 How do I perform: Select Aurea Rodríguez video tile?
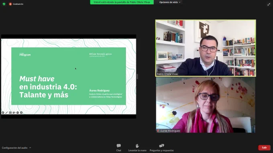click(206, 105)
